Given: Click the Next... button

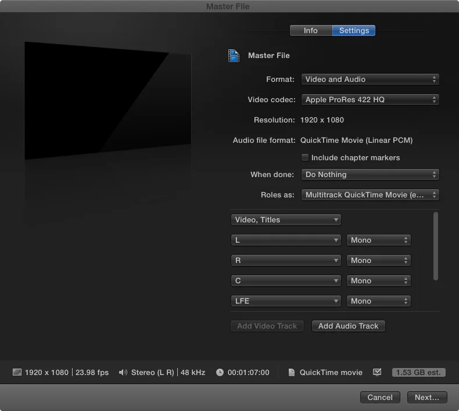Looking at the screenshot, I should 427,397.
